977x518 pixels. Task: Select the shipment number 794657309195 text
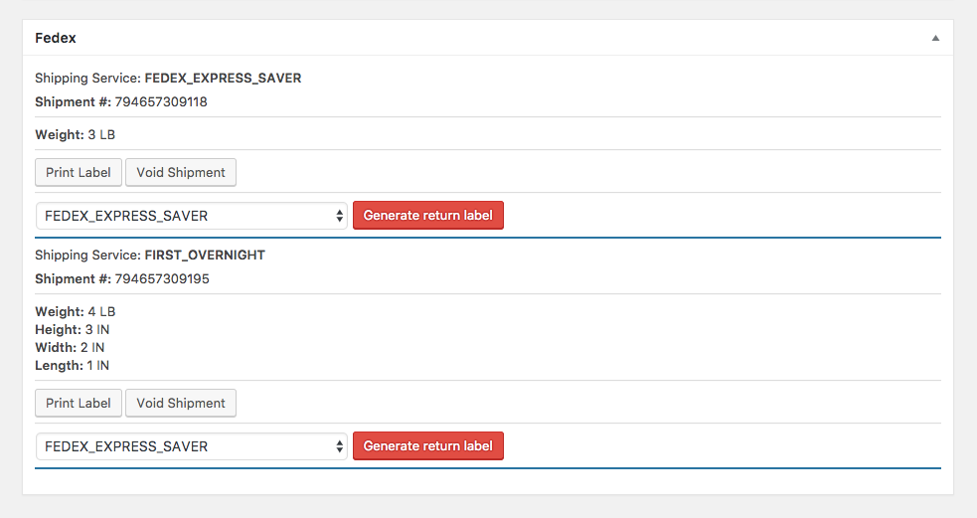[x=162, y=279]
